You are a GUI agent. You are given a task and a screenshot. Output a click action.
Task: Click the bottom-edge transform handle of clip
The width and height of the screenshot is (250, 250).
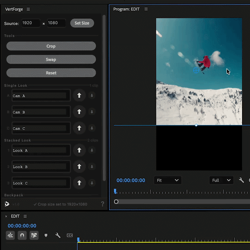196,125
